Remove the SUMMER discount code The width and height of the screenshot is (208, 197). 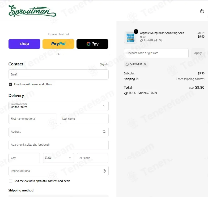coord(145,64)
